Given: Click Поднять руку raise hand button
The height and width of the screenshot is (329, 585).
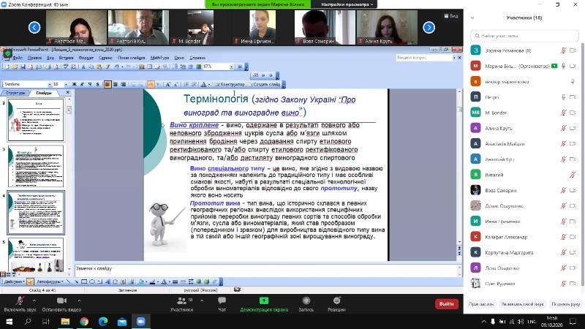Looking at the screenshot, I should (565, 304).
